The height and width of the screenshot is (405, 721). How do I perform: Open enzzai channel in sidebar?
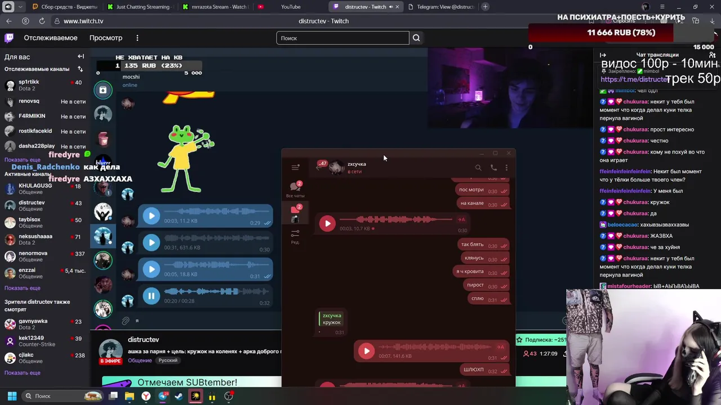44,273
